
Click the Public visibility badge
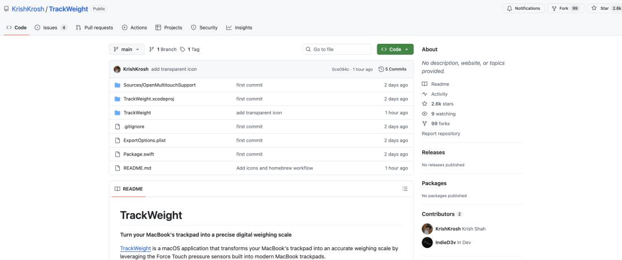coord(99,9)
